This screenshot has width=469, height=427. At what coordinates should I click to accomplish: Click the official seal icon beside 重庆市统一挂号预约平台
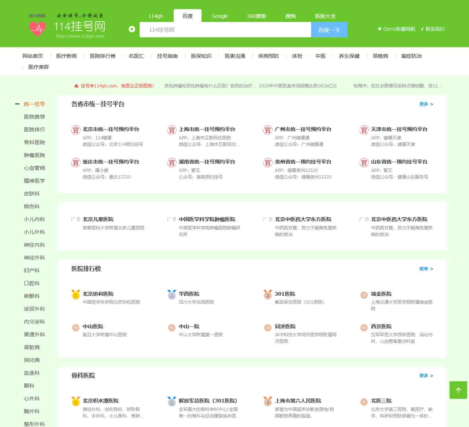[x=76, y=162]
